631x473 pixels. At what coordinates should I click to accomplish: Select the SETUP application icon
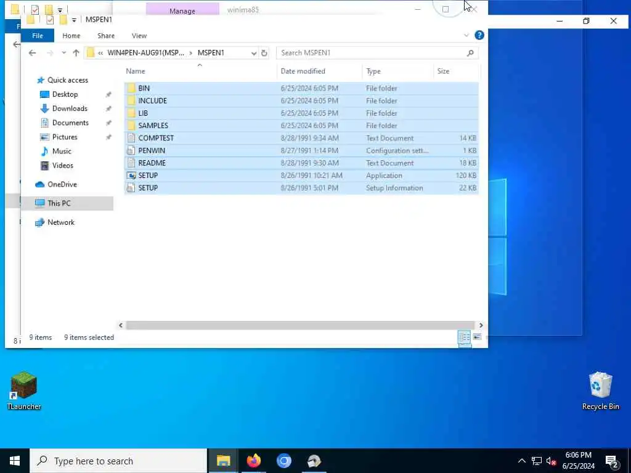pyautogui.click(x=131, y=176)
